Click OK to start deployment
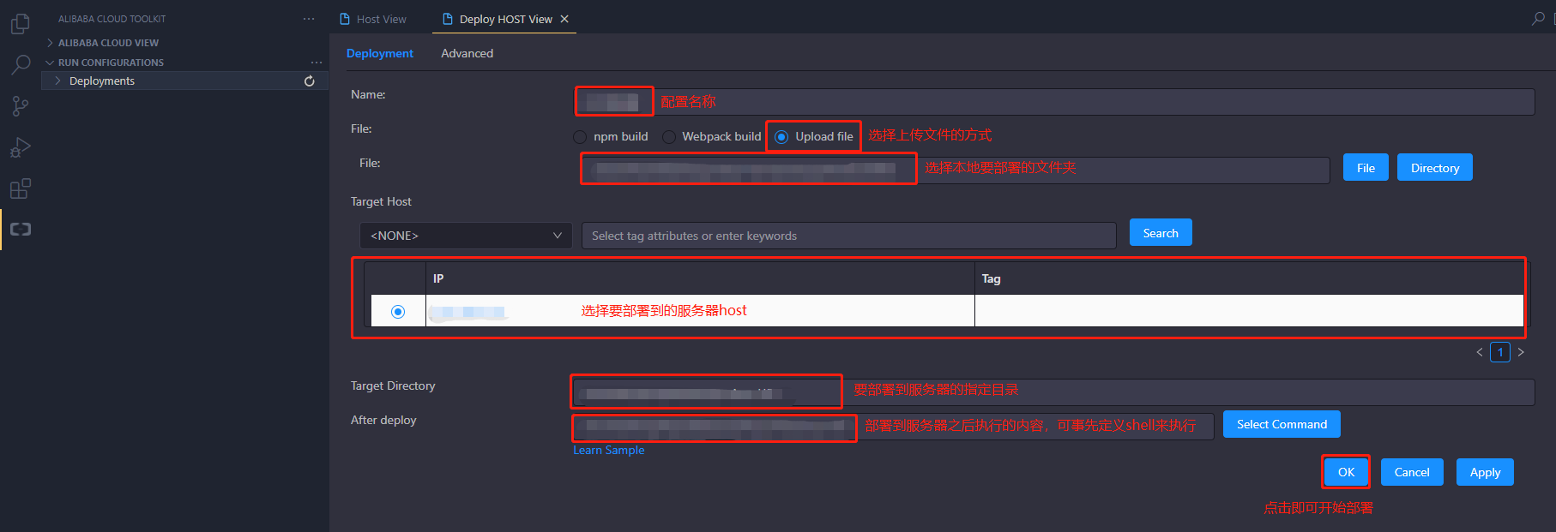Viewport: 1556px width, 532px height. (1346, 472)
